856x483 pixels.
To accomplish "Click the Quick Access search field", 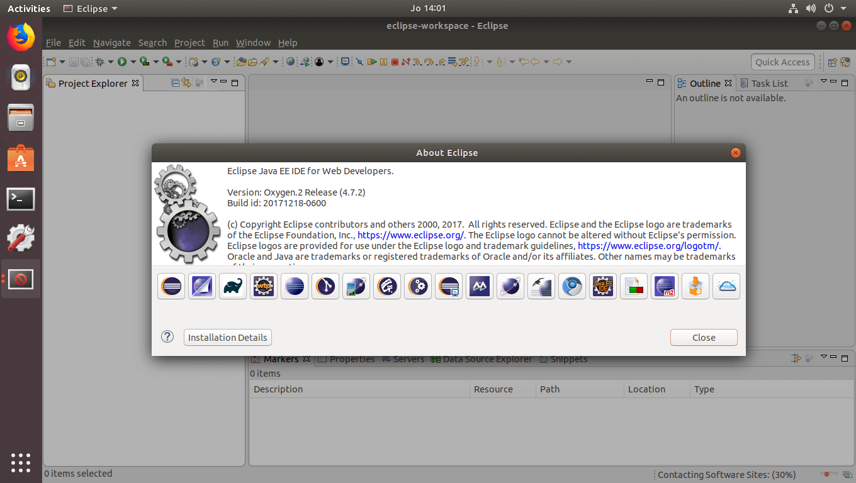I will coord(782,62).
